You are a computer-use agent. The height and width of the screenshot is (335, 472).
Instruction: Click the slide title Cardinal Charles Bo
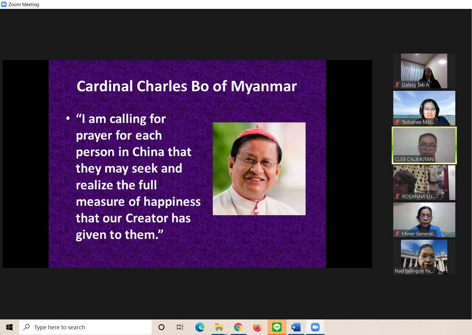(186, 87)
